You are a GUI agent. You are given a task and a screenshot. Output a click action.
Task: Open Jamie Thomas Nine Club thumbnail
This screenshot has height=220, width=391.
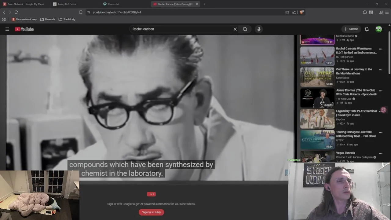[317, 98]
